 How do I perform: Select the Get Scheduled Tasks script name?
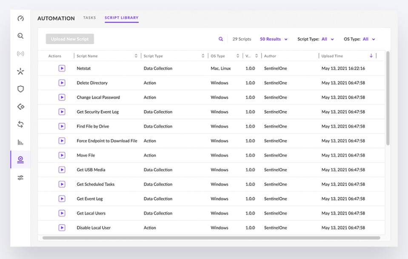coord(95,184)
